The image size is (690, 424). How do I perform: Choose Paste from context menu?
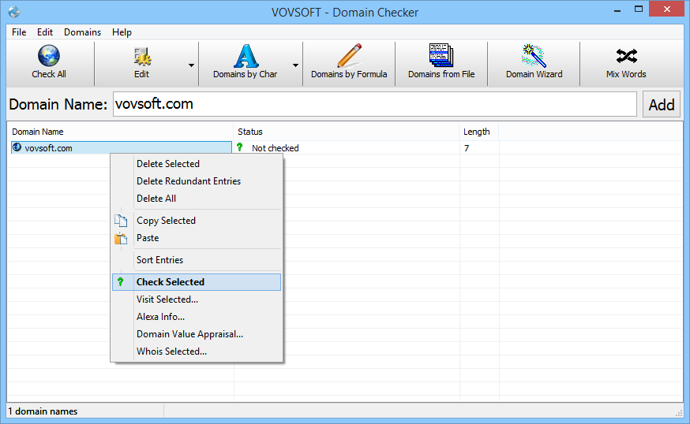pyautogui.click(x=197, y=238)
